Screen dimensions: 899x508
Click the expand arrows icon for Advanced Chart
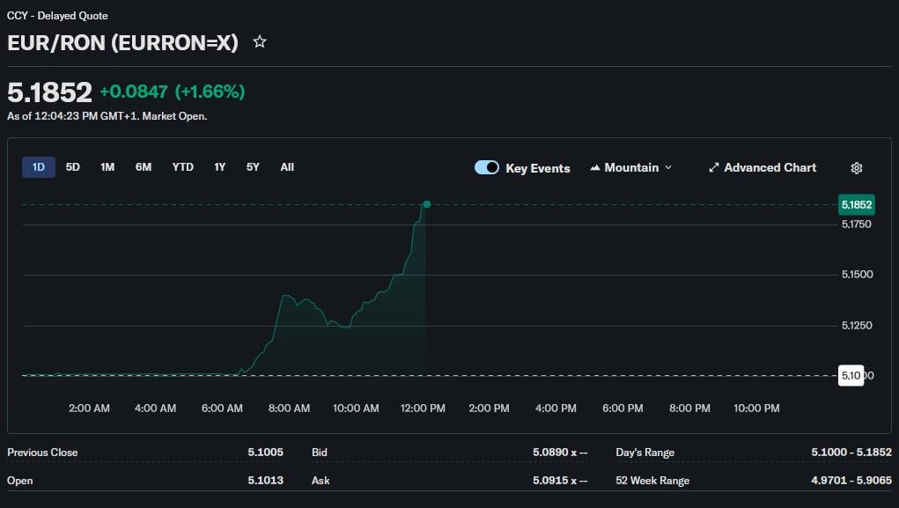point(714,167)
